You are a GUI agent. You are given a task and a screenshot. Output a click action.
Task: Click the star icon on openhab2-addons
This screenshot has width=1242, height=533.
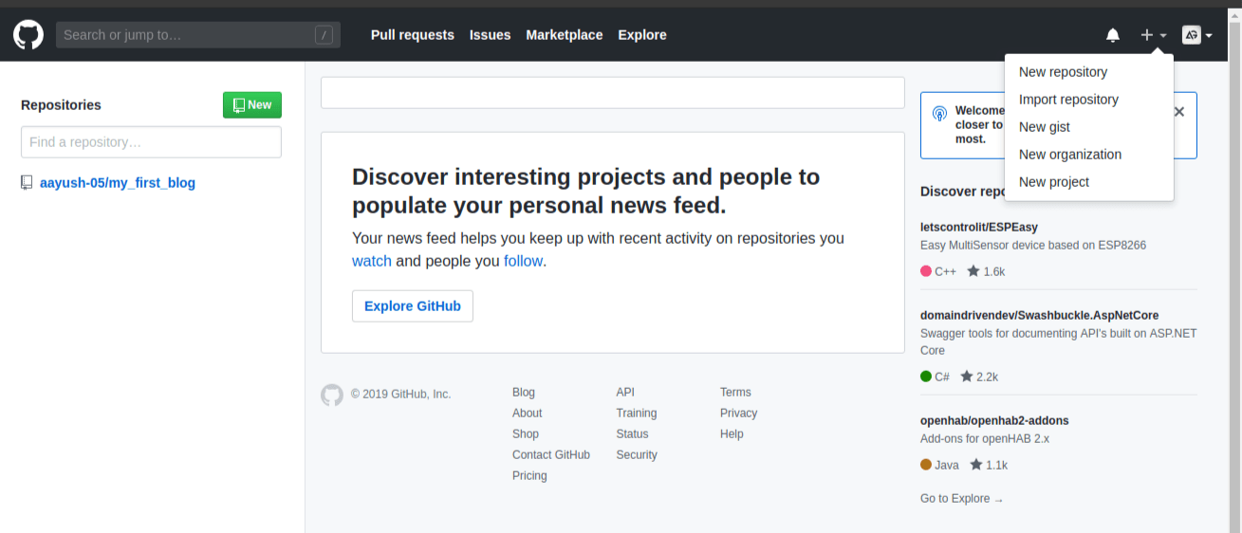coord(976,465)
